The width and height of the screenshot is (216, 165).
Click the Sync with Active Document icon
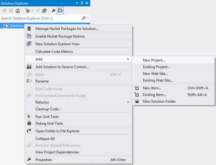coord(37,11)
